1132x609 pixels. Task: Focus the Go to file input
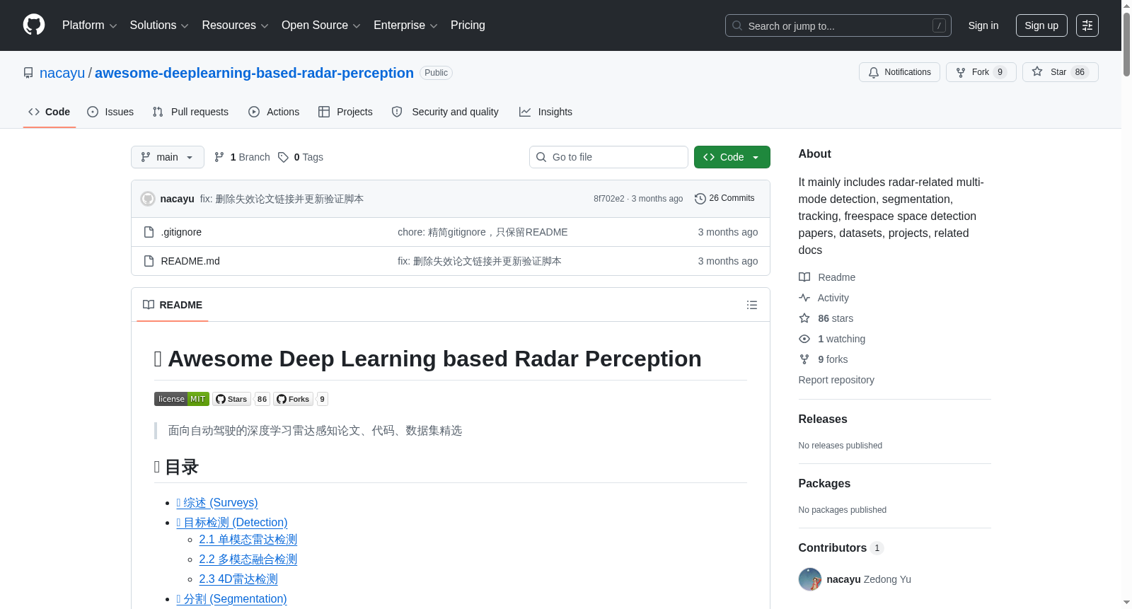point(608,157)
